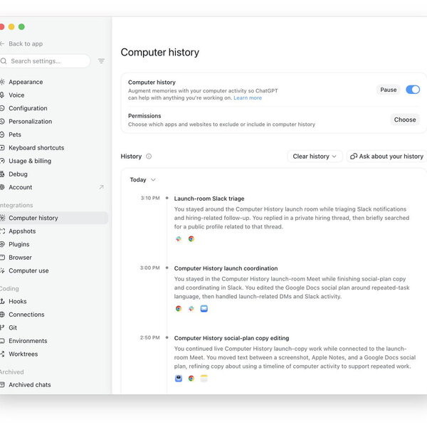The width and height of the screenshot is (427, 427).
Task: Open Environments settings
Action: (28, 341)
